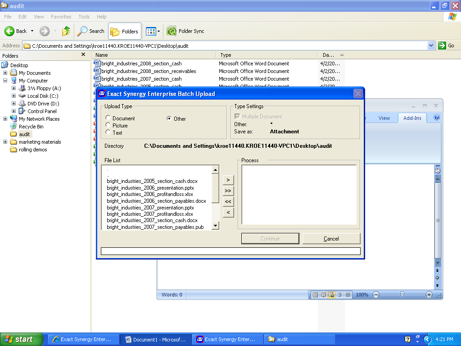Expand My Network Places tree node

click(5, 118)
